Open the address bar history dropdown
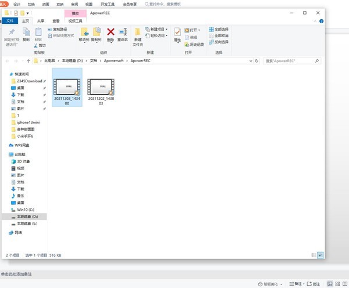 tap(251, 61)
